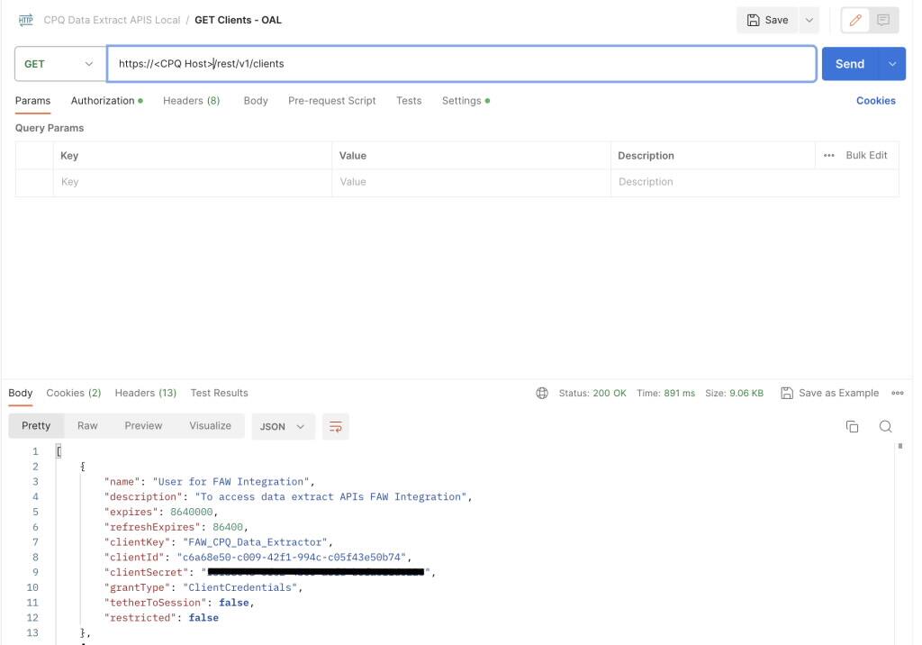Screen dimensions: 922x645
Task: Copy the response body using copy icon
Action: click(853, 426)
